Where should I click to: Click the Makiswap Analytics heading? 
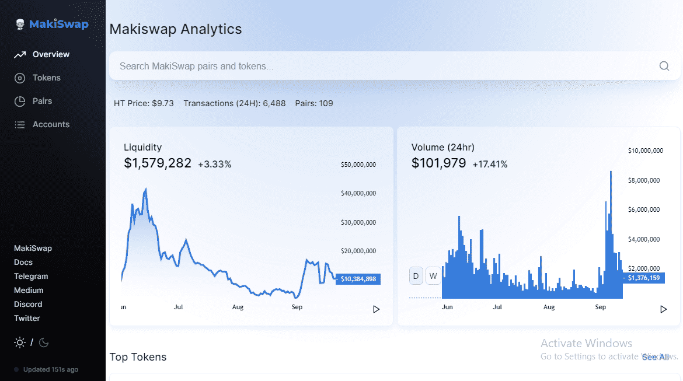176,29
